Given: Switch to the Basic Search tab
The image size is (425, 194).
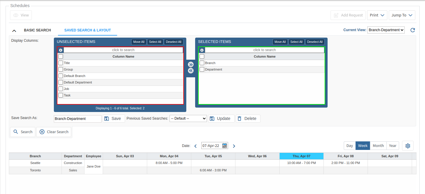Looking at the screenshot, I should coord(37,30).
